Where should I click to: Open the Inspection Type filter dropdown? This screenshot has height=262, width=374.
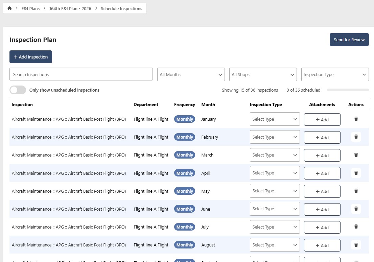tap(335, 74)
